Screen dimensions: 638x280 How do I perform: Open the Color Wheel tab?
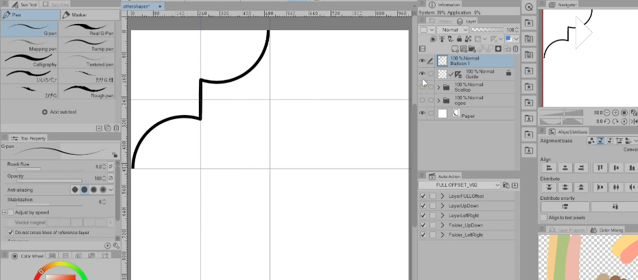(29, 256)
